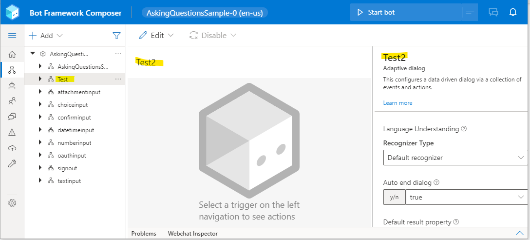
Task: Expand the numberinput dialog node
Action: (x=40, y=142)
